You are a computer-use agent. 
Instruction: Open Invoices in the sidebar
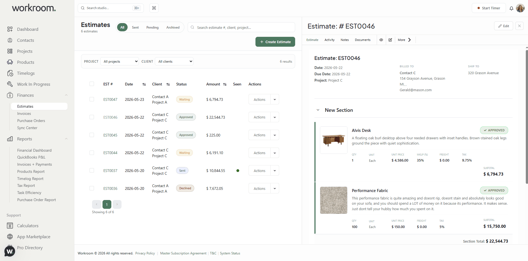pos(24,113)
